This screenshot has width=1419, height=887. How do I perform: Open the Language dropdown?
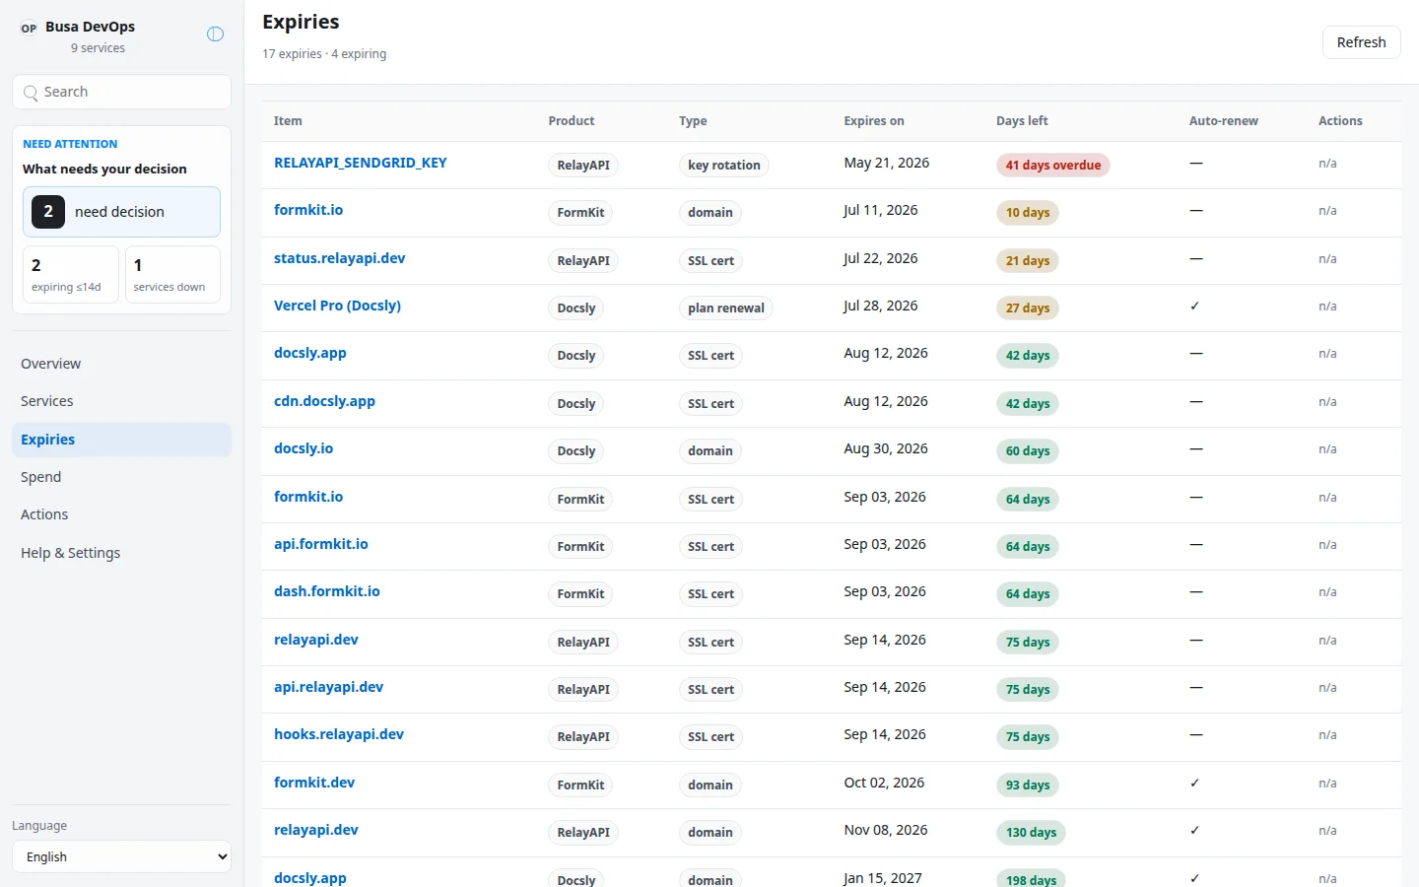(121, 856)
